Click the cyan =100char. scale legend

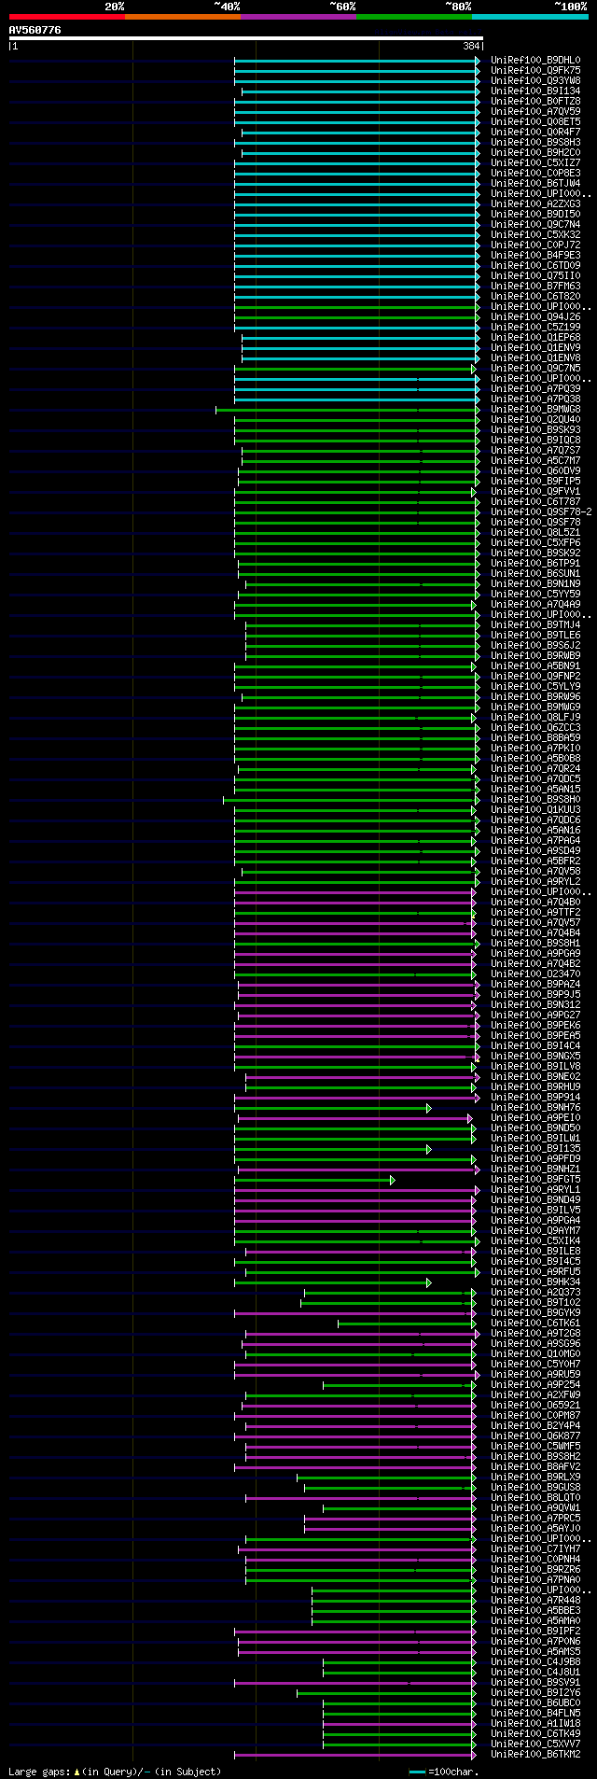click(444, 1772)
